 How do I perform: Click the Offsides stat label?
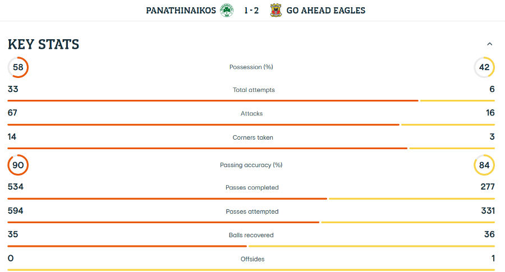point(252,259)
